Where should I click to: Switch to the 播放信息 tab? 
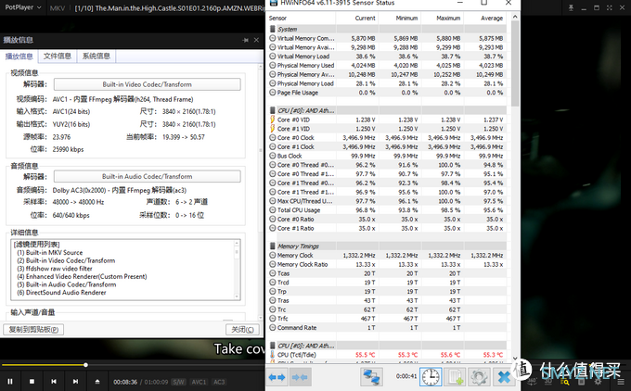point(19,57)
